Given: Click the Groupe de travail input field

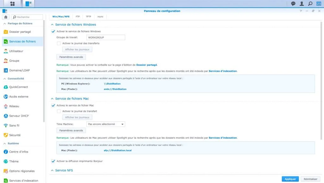Looking at the screenshot, I should coord(106,37).
